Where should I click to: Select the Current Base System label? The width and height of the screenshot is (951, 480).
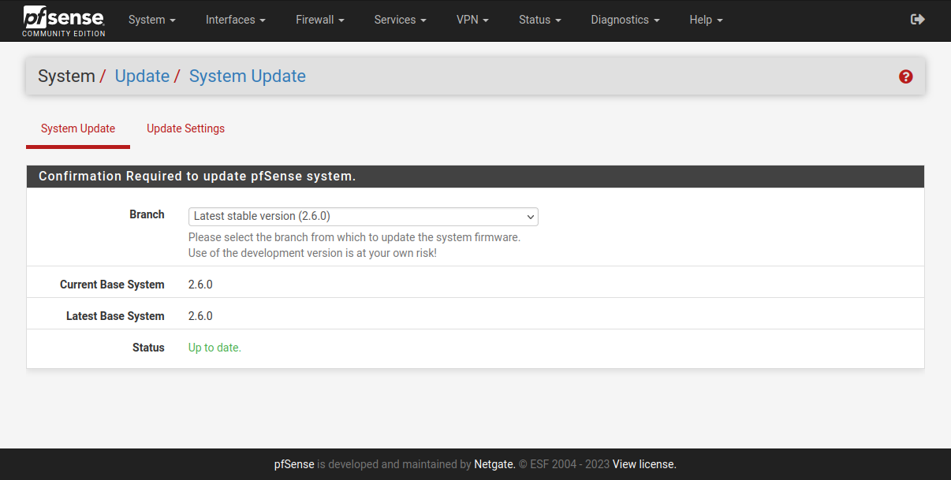(112, 285)
